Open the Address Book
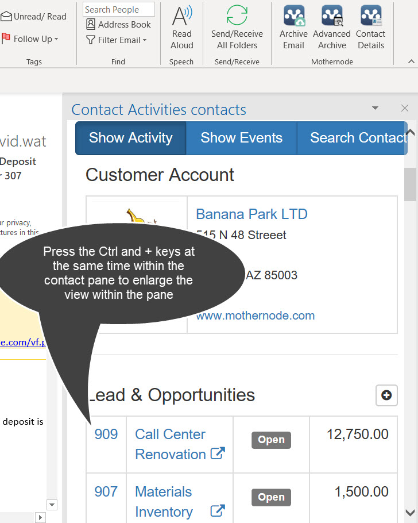418x523 pixels. click(118, 24)
